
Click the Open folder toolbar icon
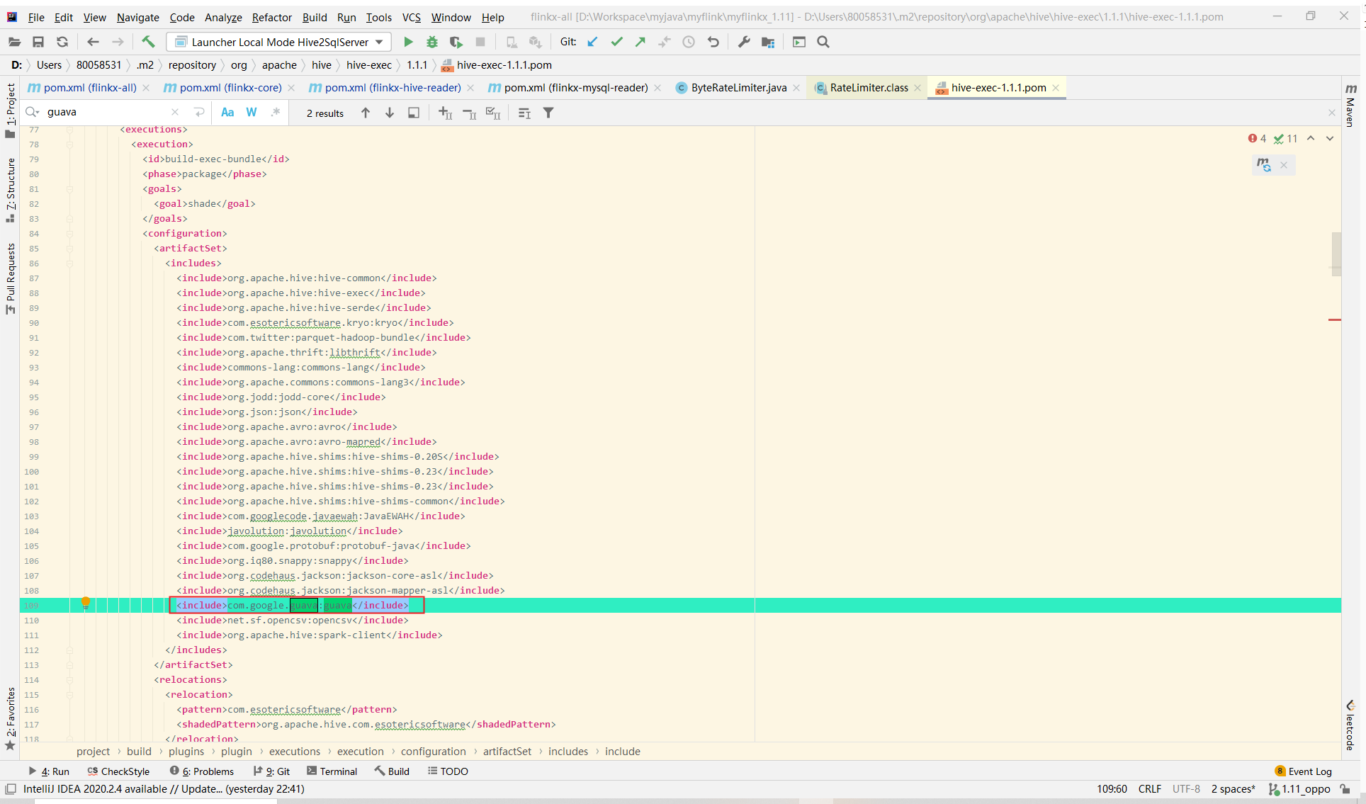point(14,42)
